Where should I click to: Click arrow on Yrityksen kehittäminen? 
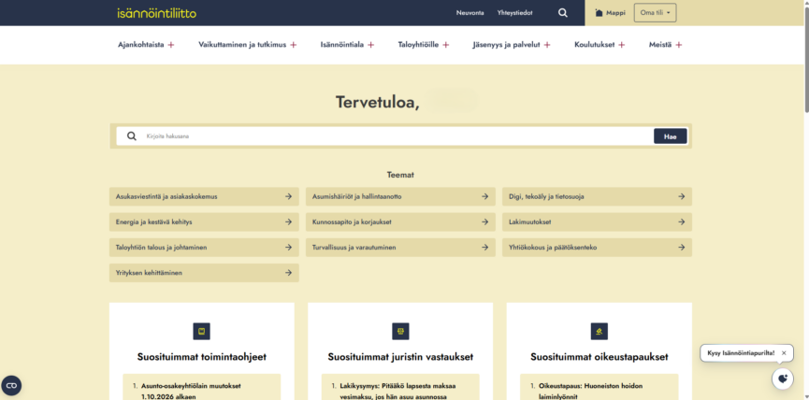[288, 273]
